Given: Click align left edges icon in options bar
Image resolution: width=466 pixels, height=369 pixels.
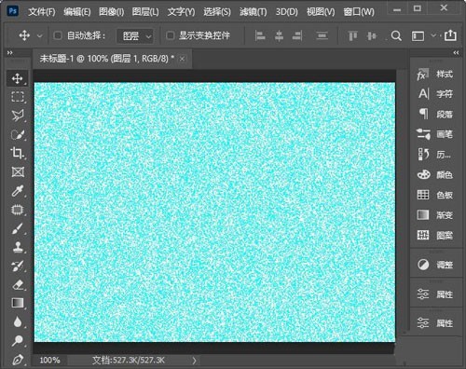Looking at the screenshot, I should (260, 35).
